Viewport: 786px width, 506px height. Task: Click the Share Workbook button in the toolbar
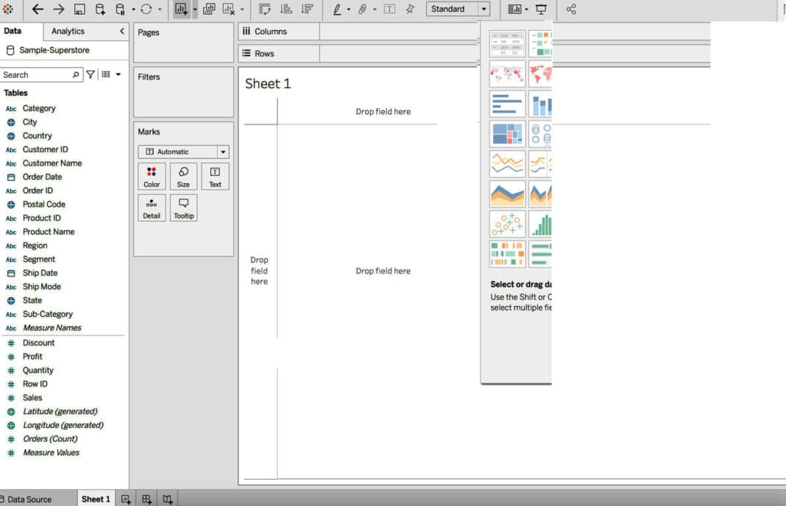coord(573,10)
